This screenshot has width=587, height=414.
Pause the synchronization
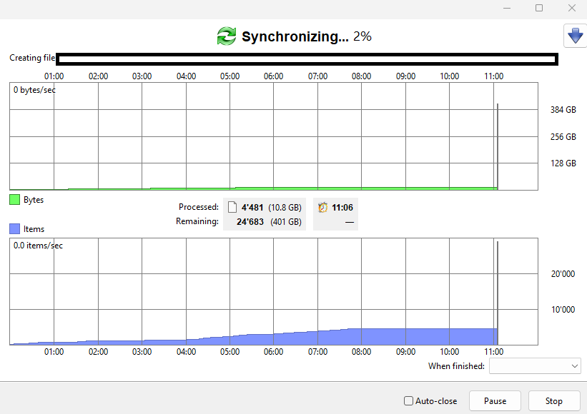click(495, 401)
